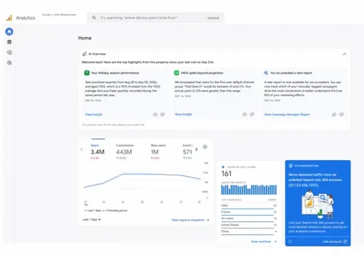Thumbs down the new report card

(x=341, y=115)
